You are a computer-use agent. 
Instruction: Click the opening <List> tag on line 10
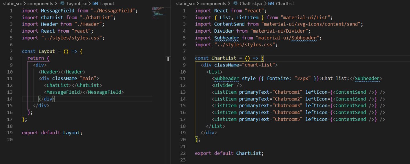tap(214, 72)
